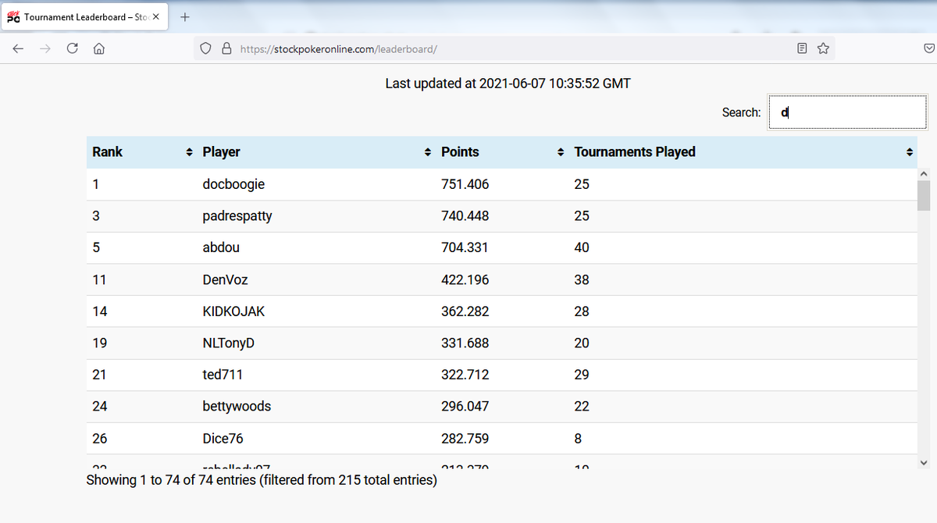Image resolution: width=937 pixels, height=523 pixels.
Task: Click the table scrollbar up arrow
Action: pyautogui.click(x=924, y=173)
